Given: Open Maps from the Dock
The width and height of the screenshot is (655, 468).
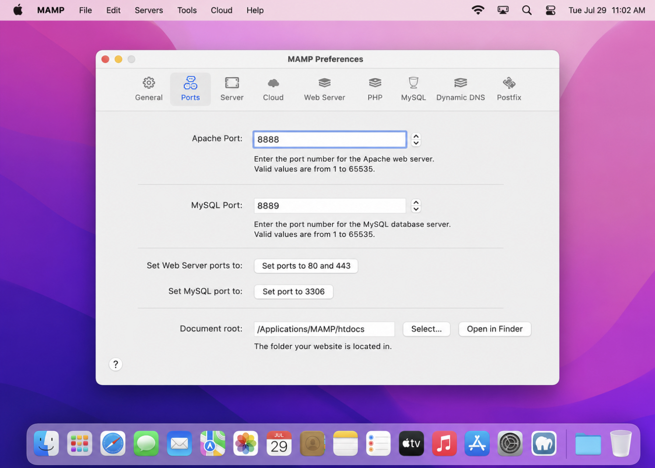Looking at the screenshot, I should [213, 443].
